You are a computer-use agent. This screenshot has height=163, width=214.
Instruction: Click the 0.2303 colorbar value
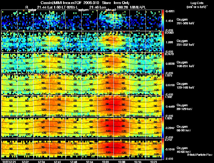[x=169, y=32]
